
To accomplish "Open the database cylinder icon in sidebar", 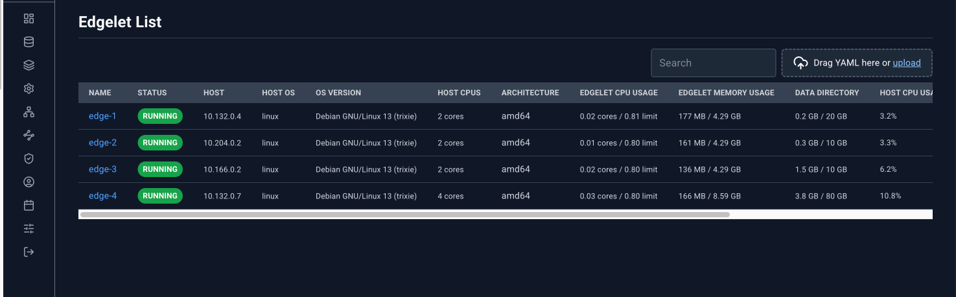I will (29, 42).
